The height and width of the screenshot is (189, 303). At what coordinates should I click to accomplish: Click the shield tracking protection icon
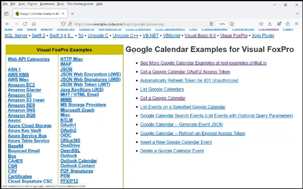64,24
